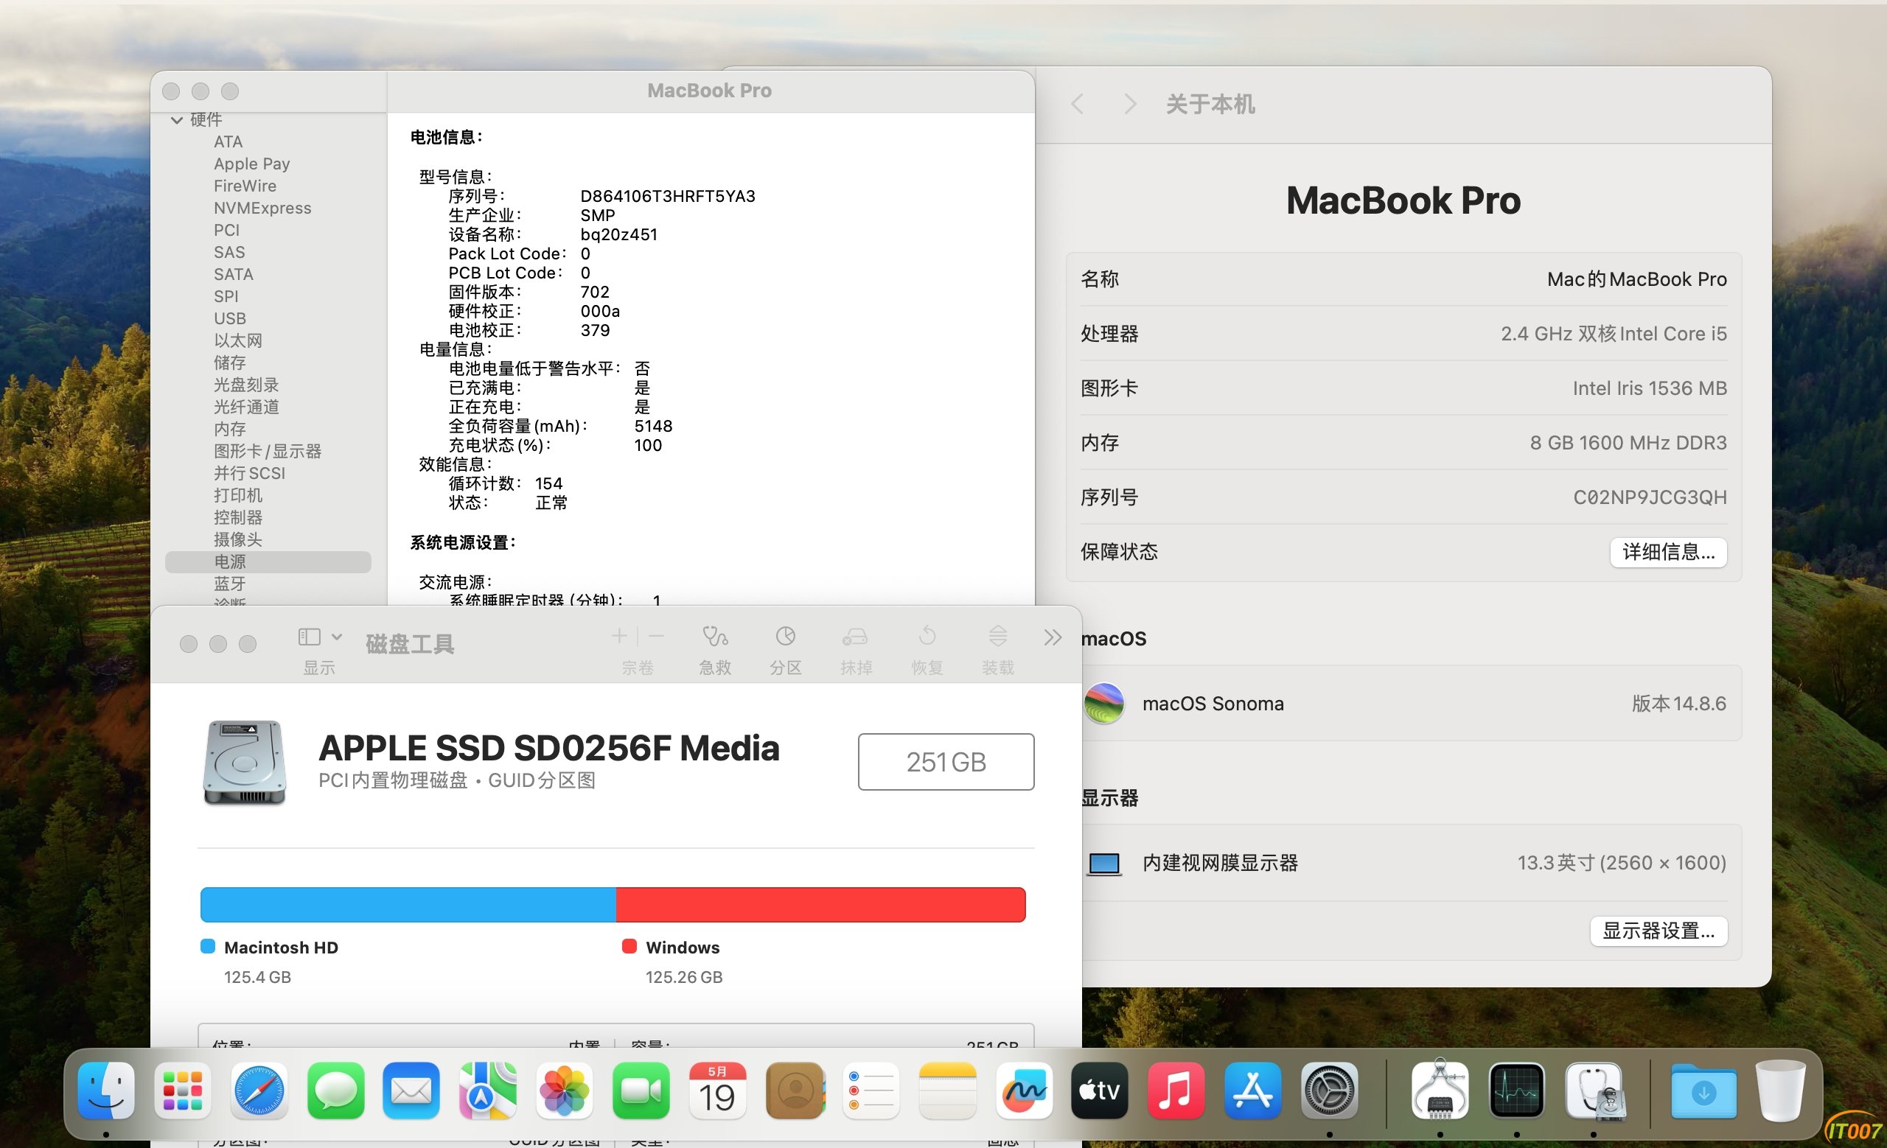Open Finder from the Dock
Image resolution: width=1887 pixels, height=1148 pixels.
(x=105, y=1090)
